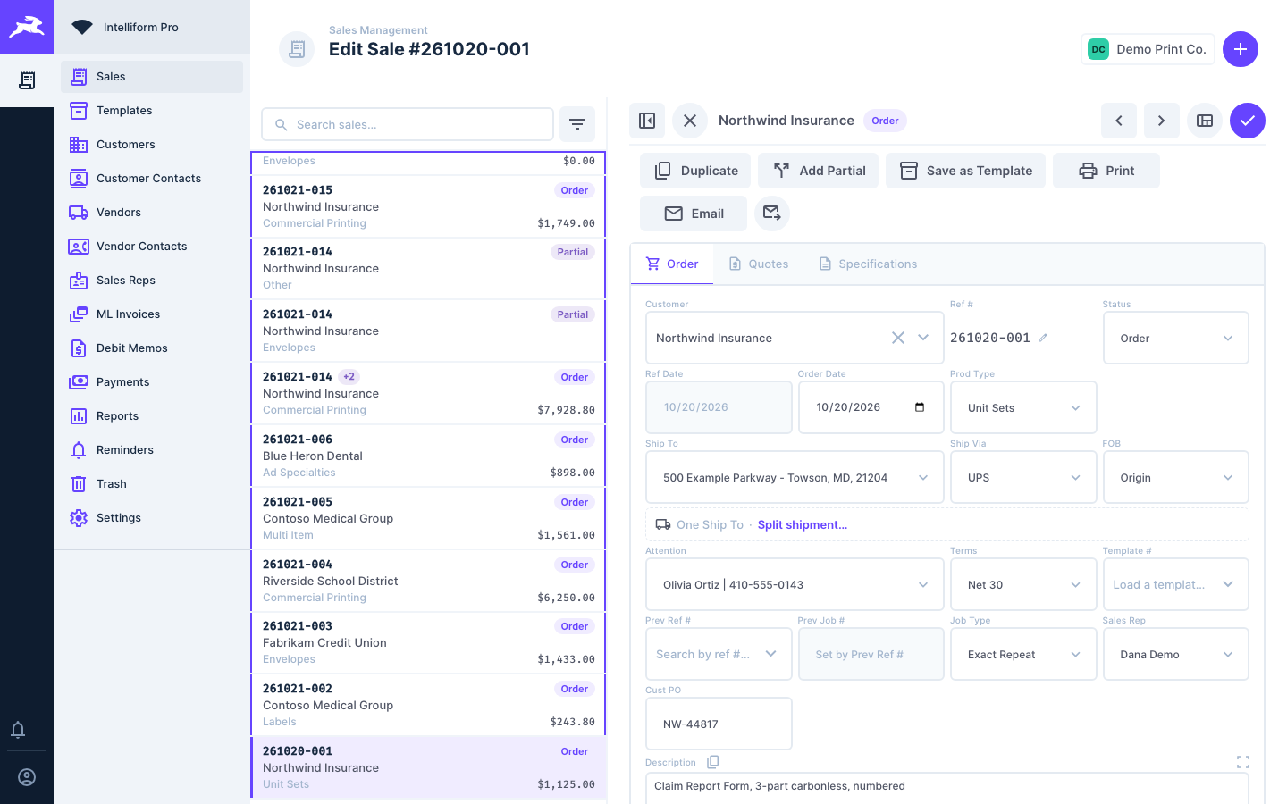The width and height of the screenshot is (1287, 804).
Task: Open the Ship To address dropdown
Action: 795,477
